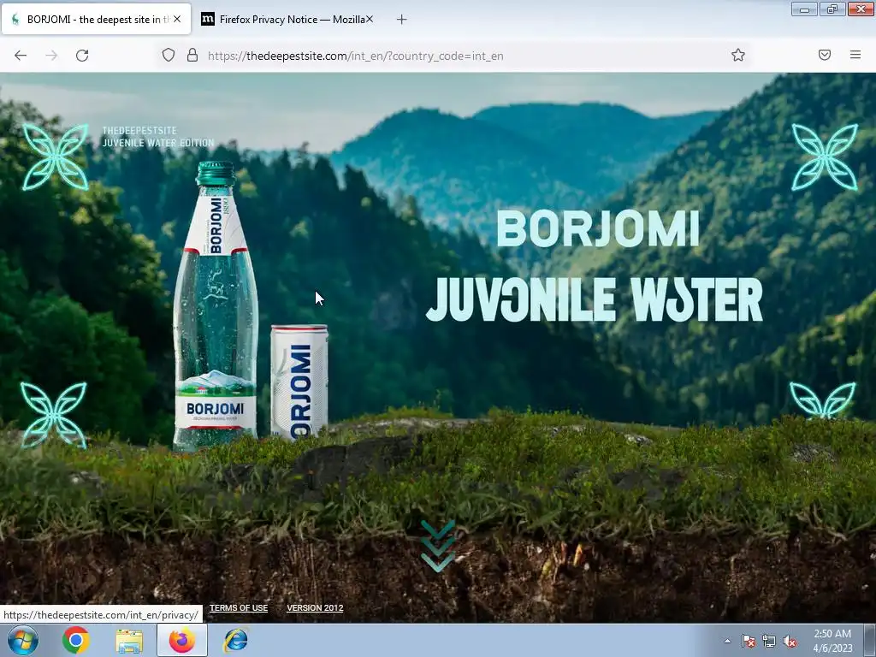
Task: Reload the page with the refresh icon
Action: [82, 56]
